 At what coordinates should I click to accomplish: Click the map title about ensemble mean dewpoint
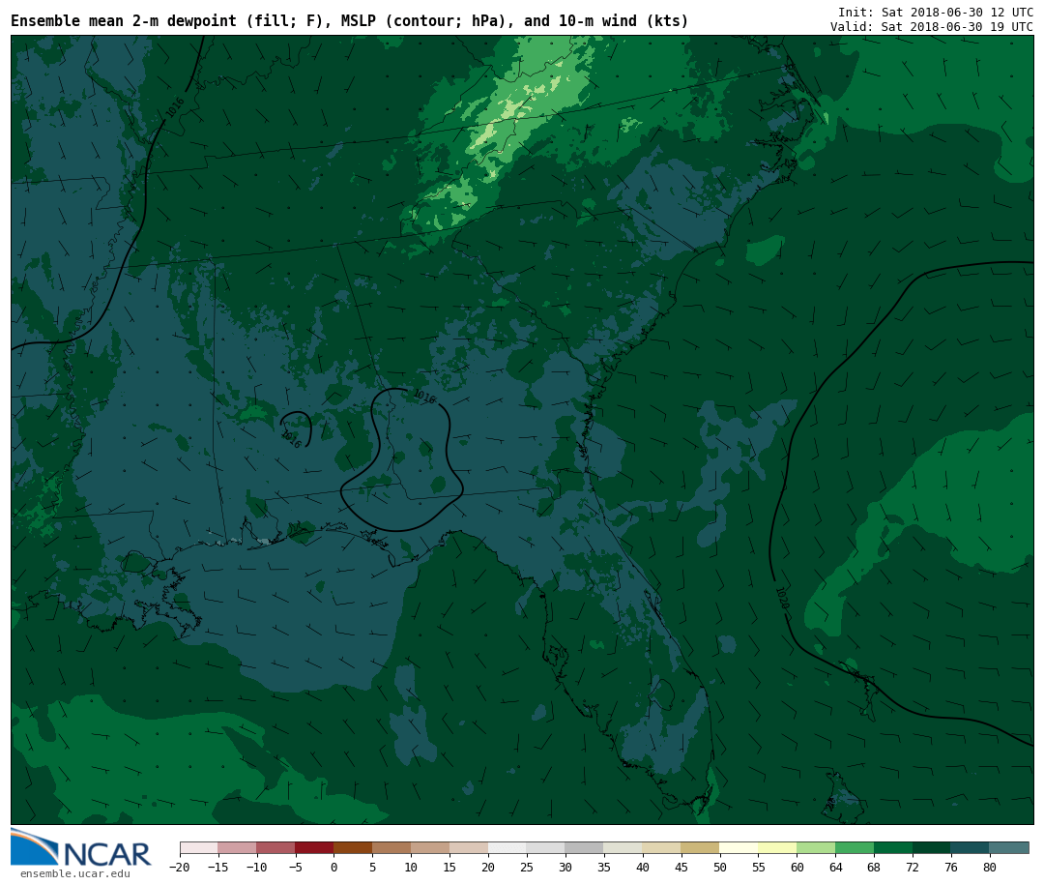click(349, 21)
